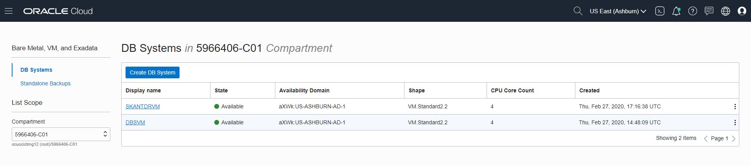Open the DBSVM database system link
This screenshot has height=166, width=751.
135,122
